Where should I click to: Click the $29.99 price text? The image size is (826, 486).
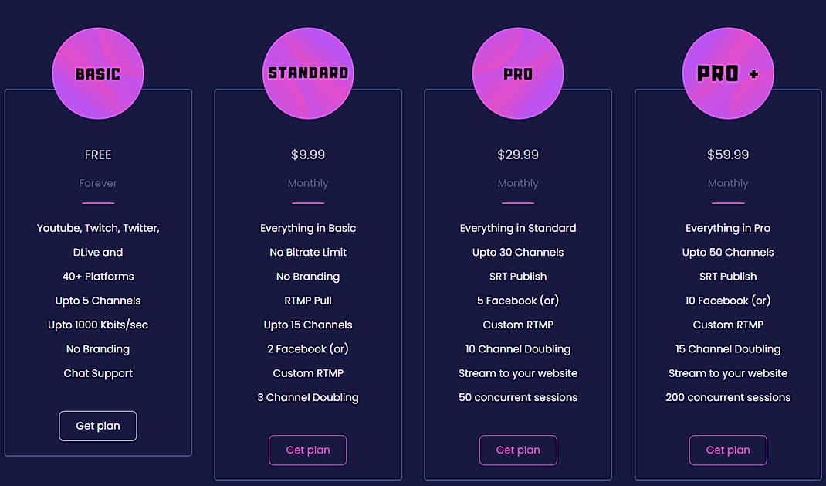[518, 155]
